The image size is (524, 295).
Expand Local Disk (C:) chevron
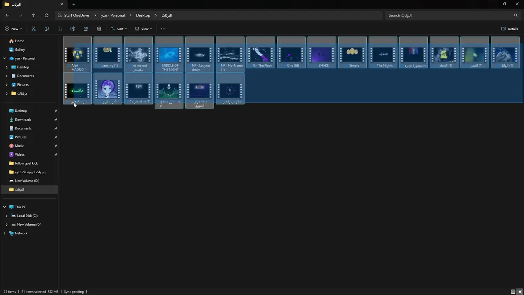(7, 216)
